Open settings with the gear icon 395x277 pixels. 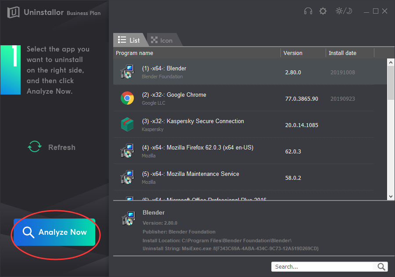click(x=323, y=11)
